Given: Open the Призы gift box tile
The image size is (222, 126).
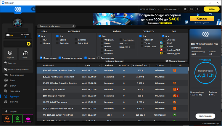Looking at the screenshot, I should [x=25, y=54].
